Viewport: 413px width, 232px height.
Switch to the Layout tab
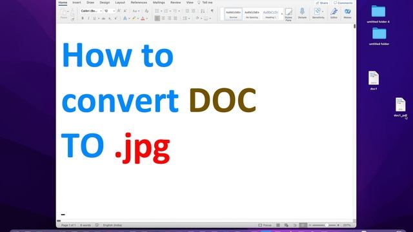[x=120, y=3]
